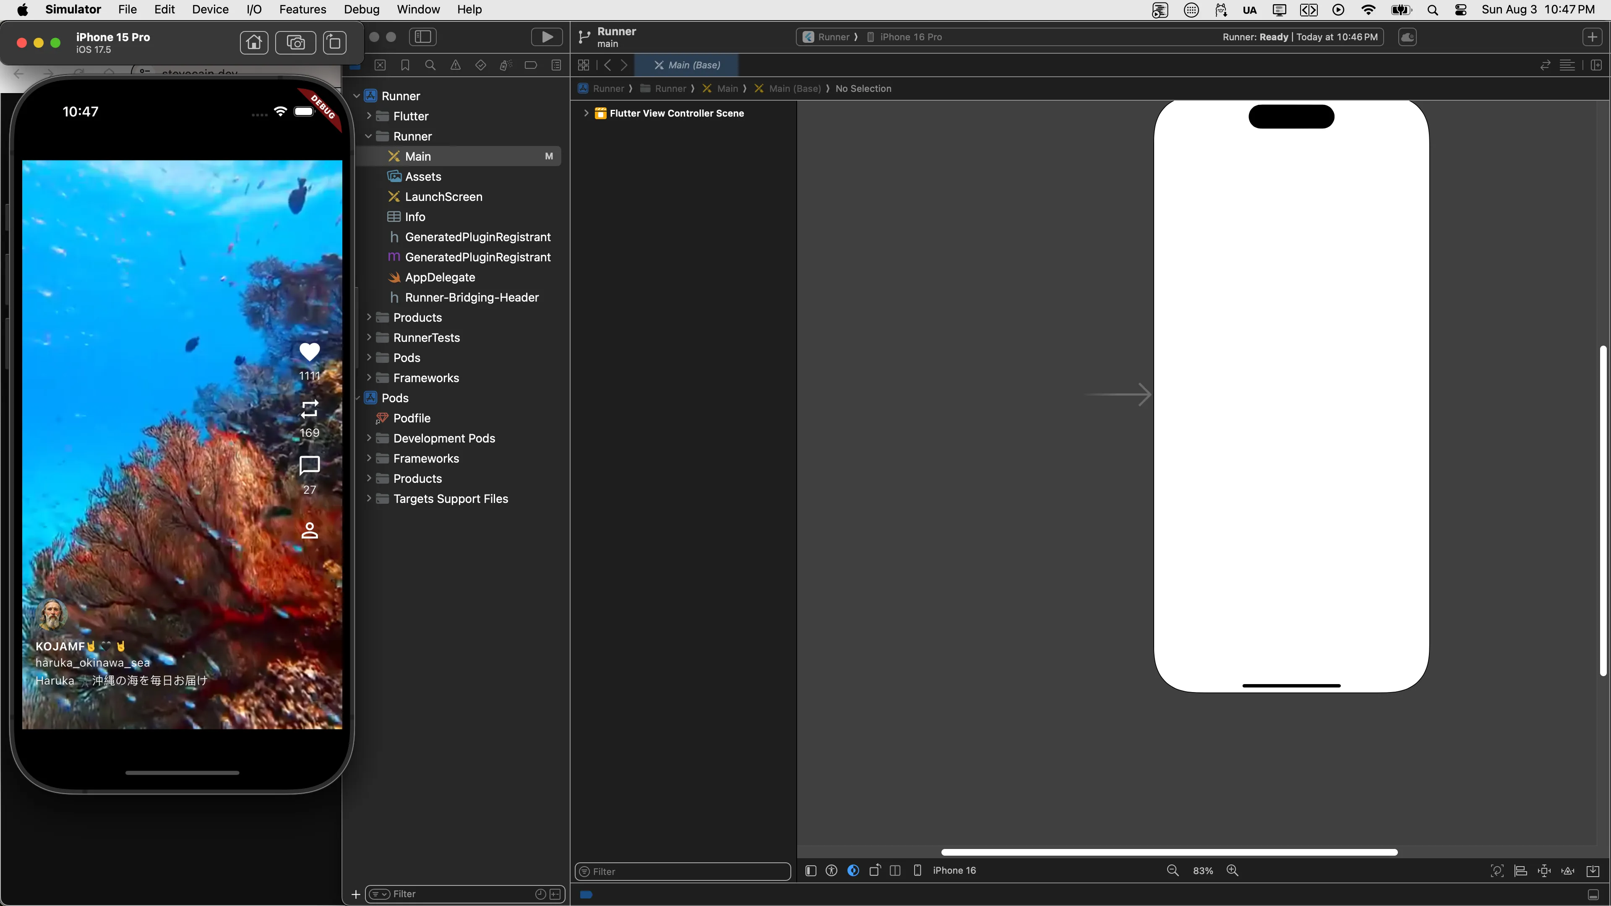The image size is (1611, 906).
Task: Select the Main (Base) editor tab
Action: (687, 65)
